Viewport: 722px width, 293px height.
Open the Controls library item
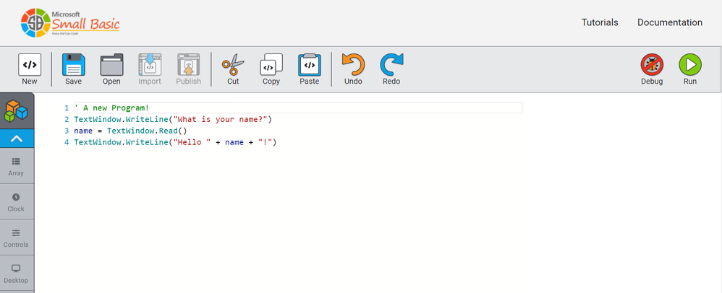pos(16,238)
